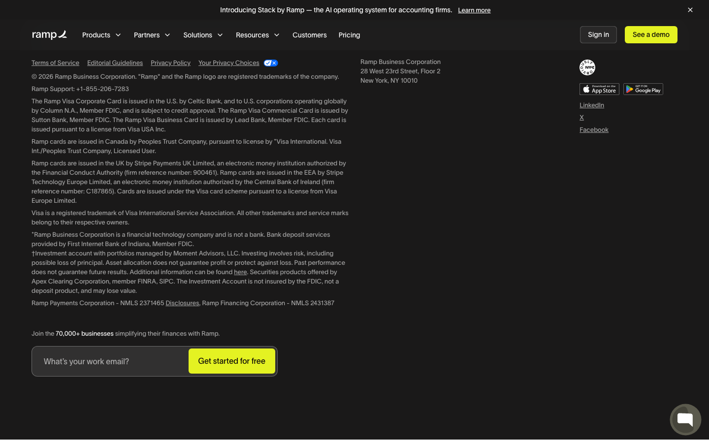Click the Built in NYC round badge
The image size is (709, 443).
tap(587, 67)
